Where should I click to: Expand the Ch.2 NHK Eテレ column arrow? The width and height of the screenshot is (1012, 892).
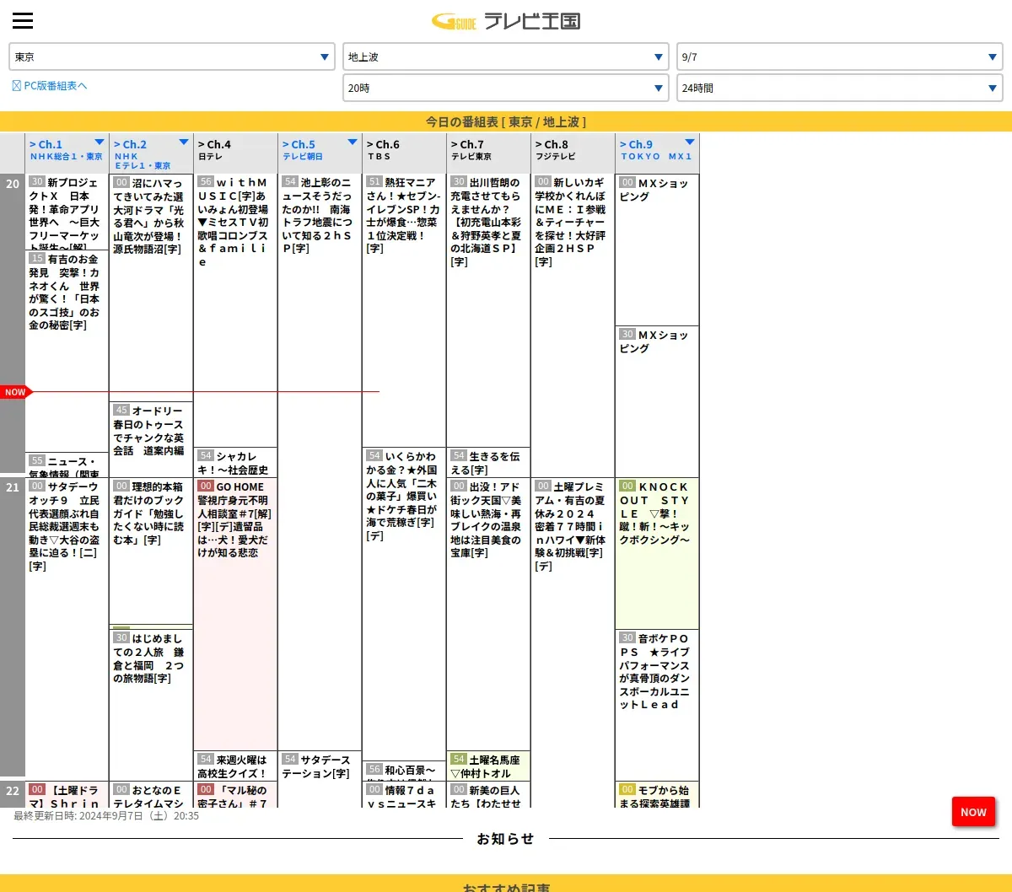[184, 142]
